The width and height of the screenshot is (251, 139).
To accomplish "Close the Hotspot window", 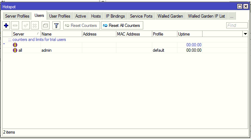I will 246,6.
